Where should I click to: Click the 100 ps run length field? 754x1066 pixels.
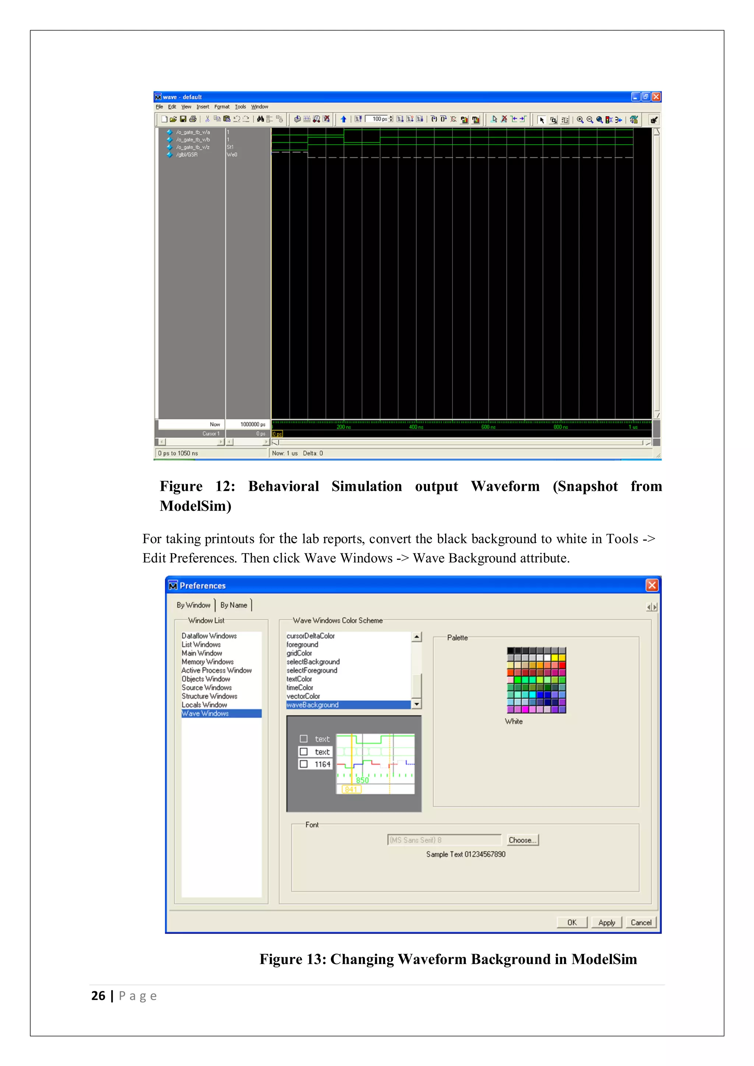377,119
